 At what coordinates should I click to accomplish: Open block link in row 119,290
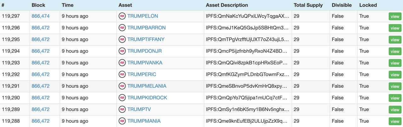pyautogui.click(x=41, y=98)
